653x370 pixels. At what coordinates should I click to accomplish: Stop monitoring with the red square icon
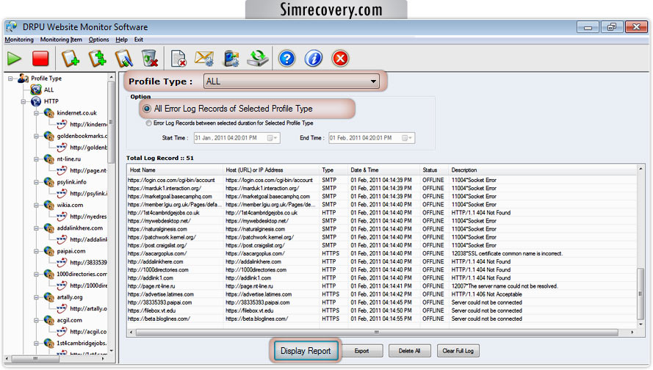(x=40, y=58)
